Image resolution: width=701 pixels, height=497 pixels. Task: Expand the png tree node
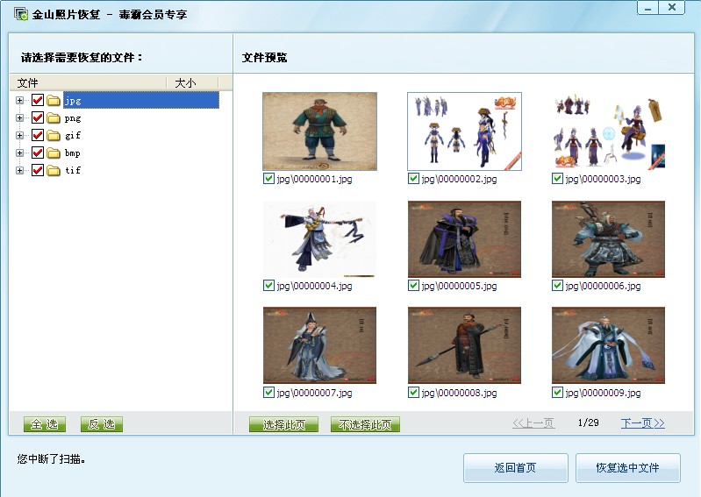point(19,117)
